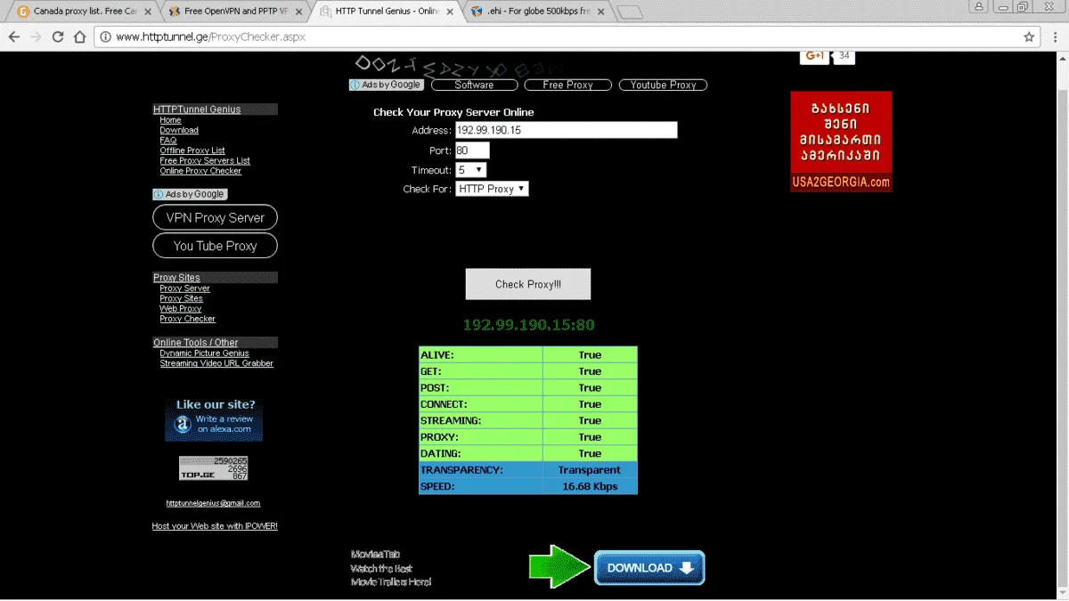Click the Transparent transparency value
Screen dimensions: 1069x601
(590, 470)
